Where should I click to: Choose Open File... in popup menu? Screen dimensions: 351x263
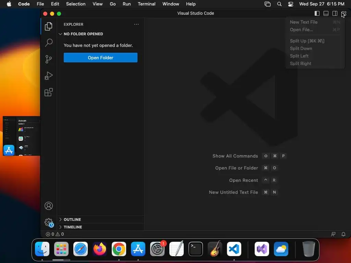315,29
